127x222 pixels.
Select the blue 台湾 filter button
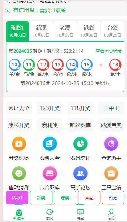pyautogui.click(x=113, y=197)
